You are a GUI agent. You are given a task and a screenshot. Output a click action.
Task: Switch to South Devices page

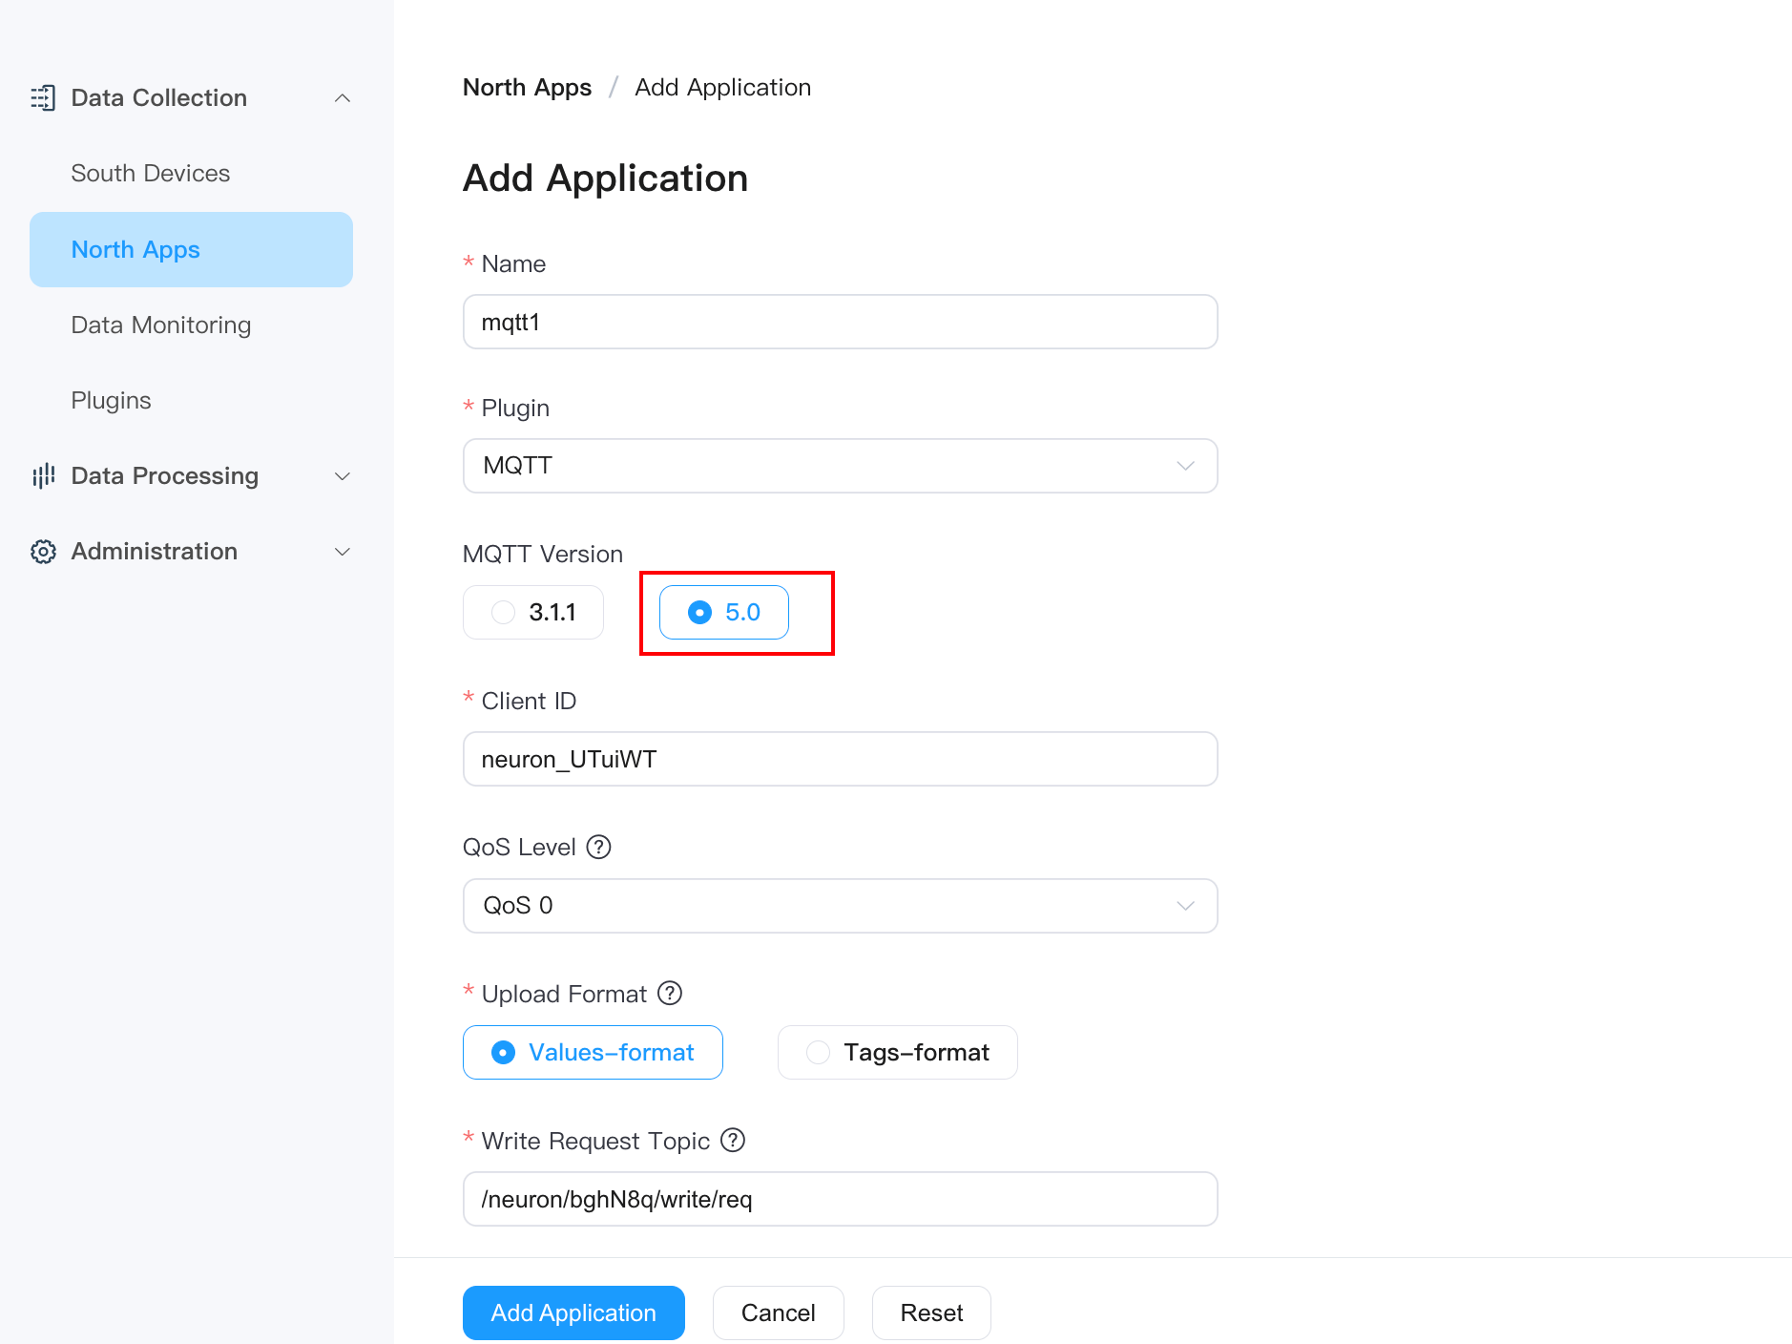150,173
